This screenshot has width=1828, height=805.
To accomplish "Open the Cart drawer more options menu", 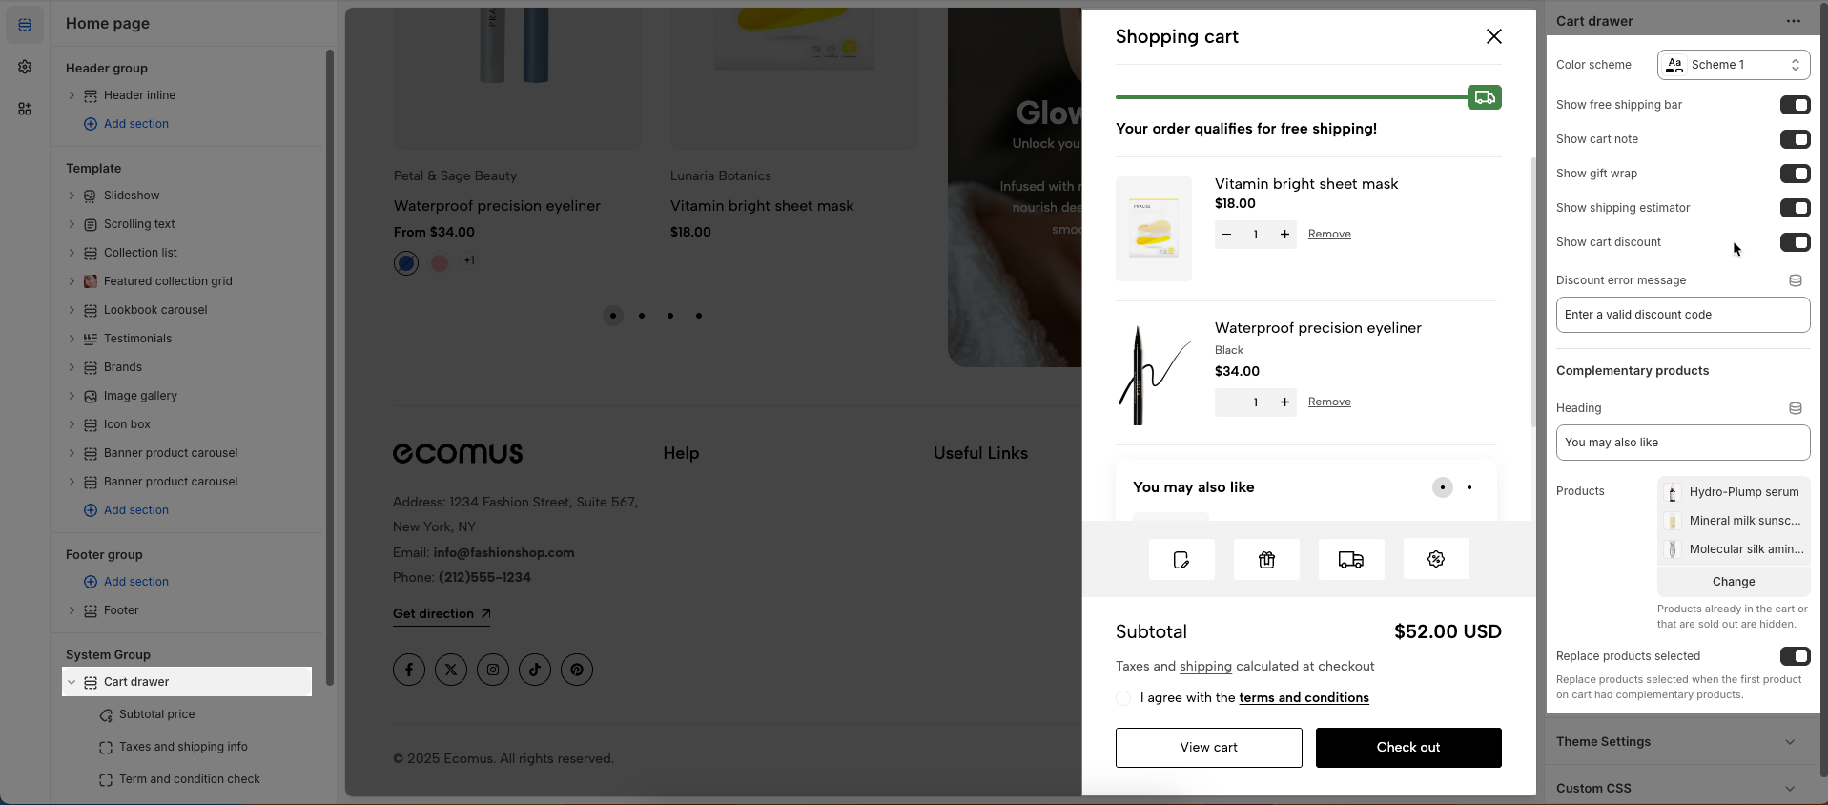I will click(1794, 21).
